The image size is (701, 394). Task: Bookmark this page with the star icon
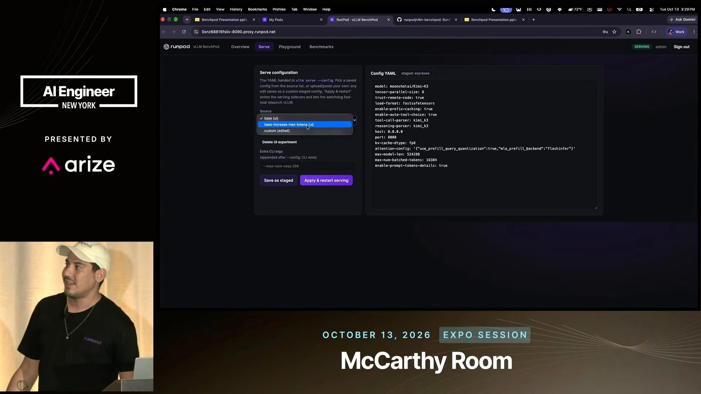[x=614, y=32]
